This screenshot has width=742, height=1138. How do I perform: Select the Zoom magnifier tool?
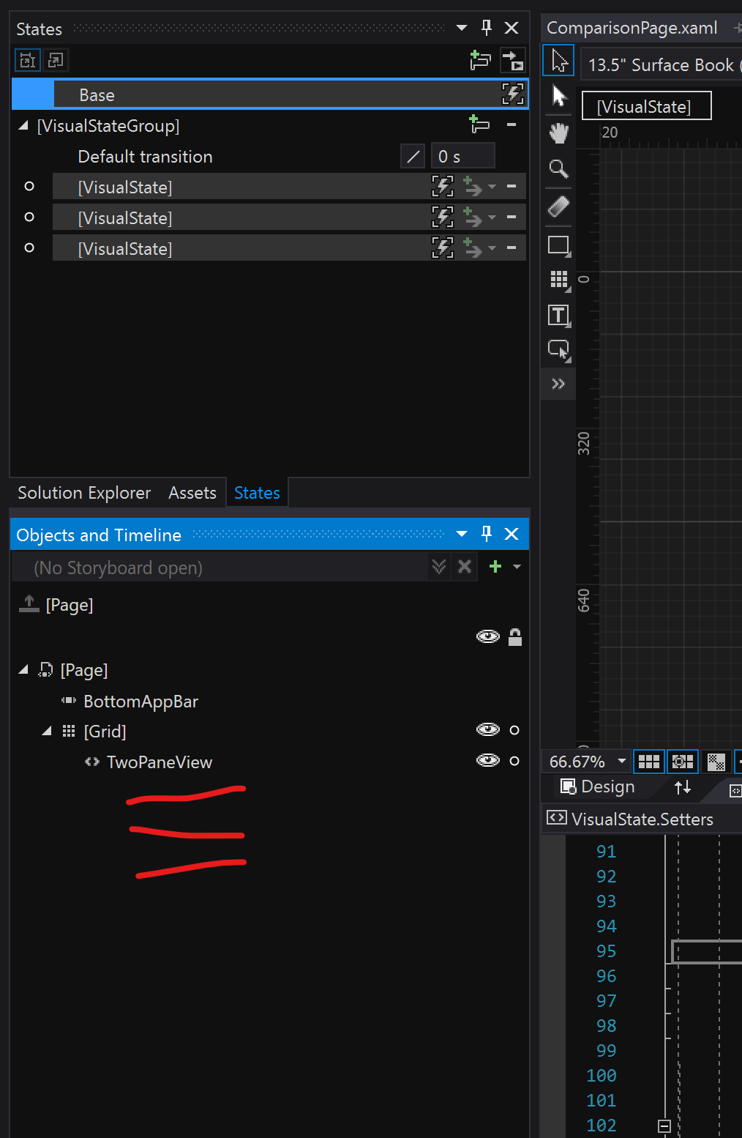559,169
